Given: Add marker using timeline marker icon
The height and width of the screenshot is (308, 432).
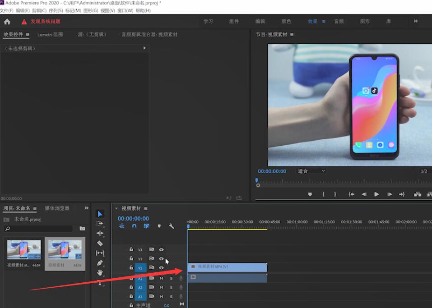Looking at the screenshot, I should tap(159, 226).
